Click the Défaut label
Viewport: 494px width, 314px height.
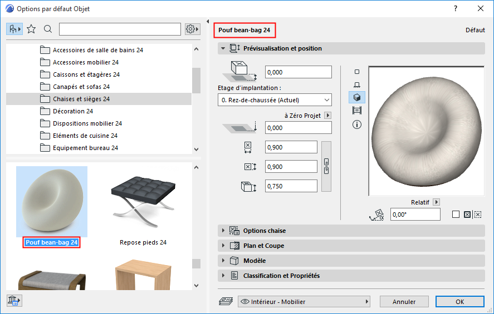[475, 30]
